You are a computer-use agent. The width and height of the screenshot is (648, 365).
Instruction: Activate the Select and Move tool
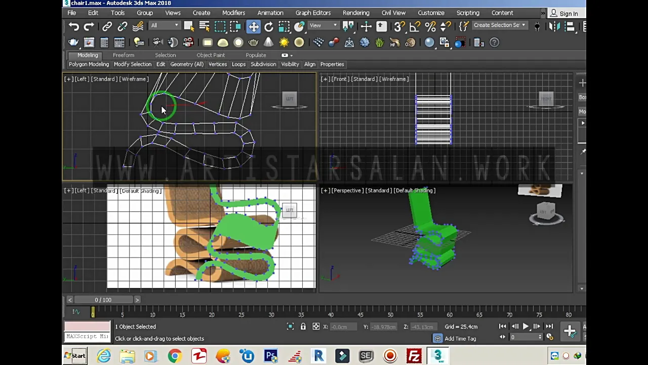click(x=253, y=26)
